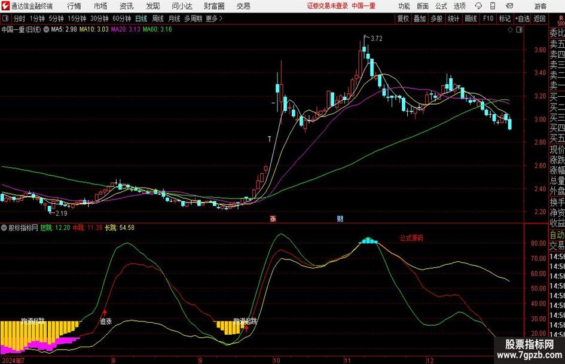
Task: Click the 3.72 high price label
Action: [x=376, y=39]
